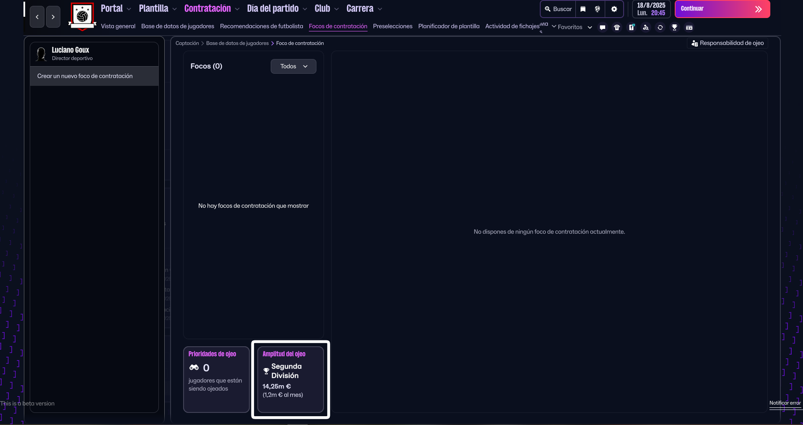
Task: Open the player scouting search shortcut
Action: point(646,27)
